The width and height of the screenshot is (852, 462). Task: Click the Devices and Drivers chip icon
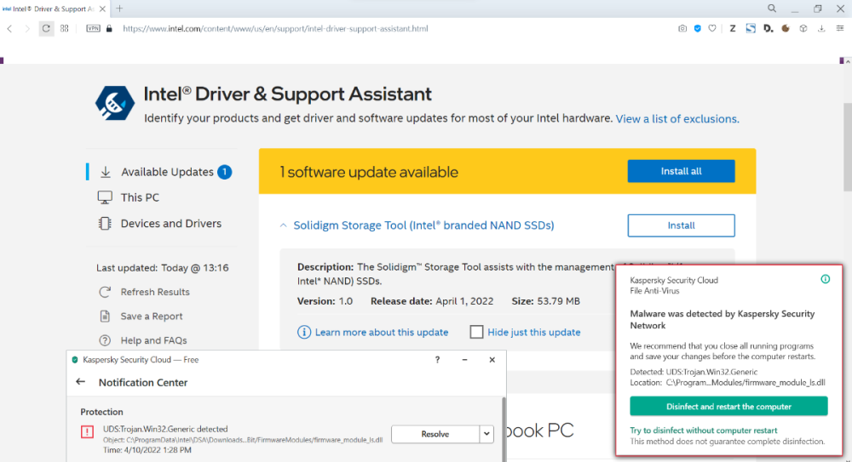pyautogui.click(x=105, y=224)
